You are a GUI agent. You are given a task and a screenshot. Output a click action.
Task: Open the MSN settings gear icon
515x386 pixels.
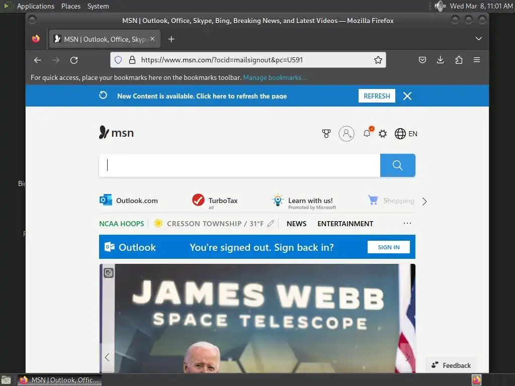coord(383,134)
